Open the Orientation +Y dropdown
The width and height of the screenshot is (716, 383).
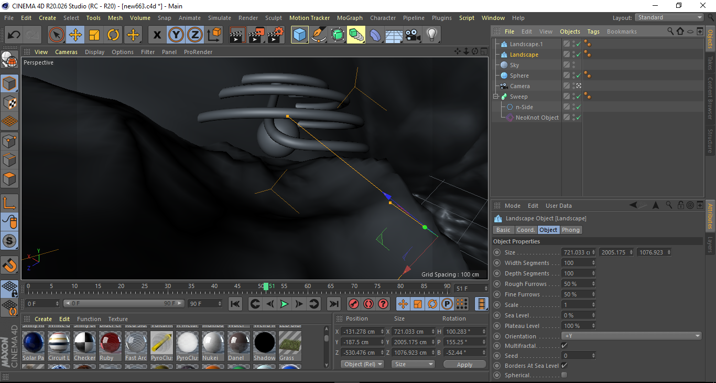[x=632, y=336]
